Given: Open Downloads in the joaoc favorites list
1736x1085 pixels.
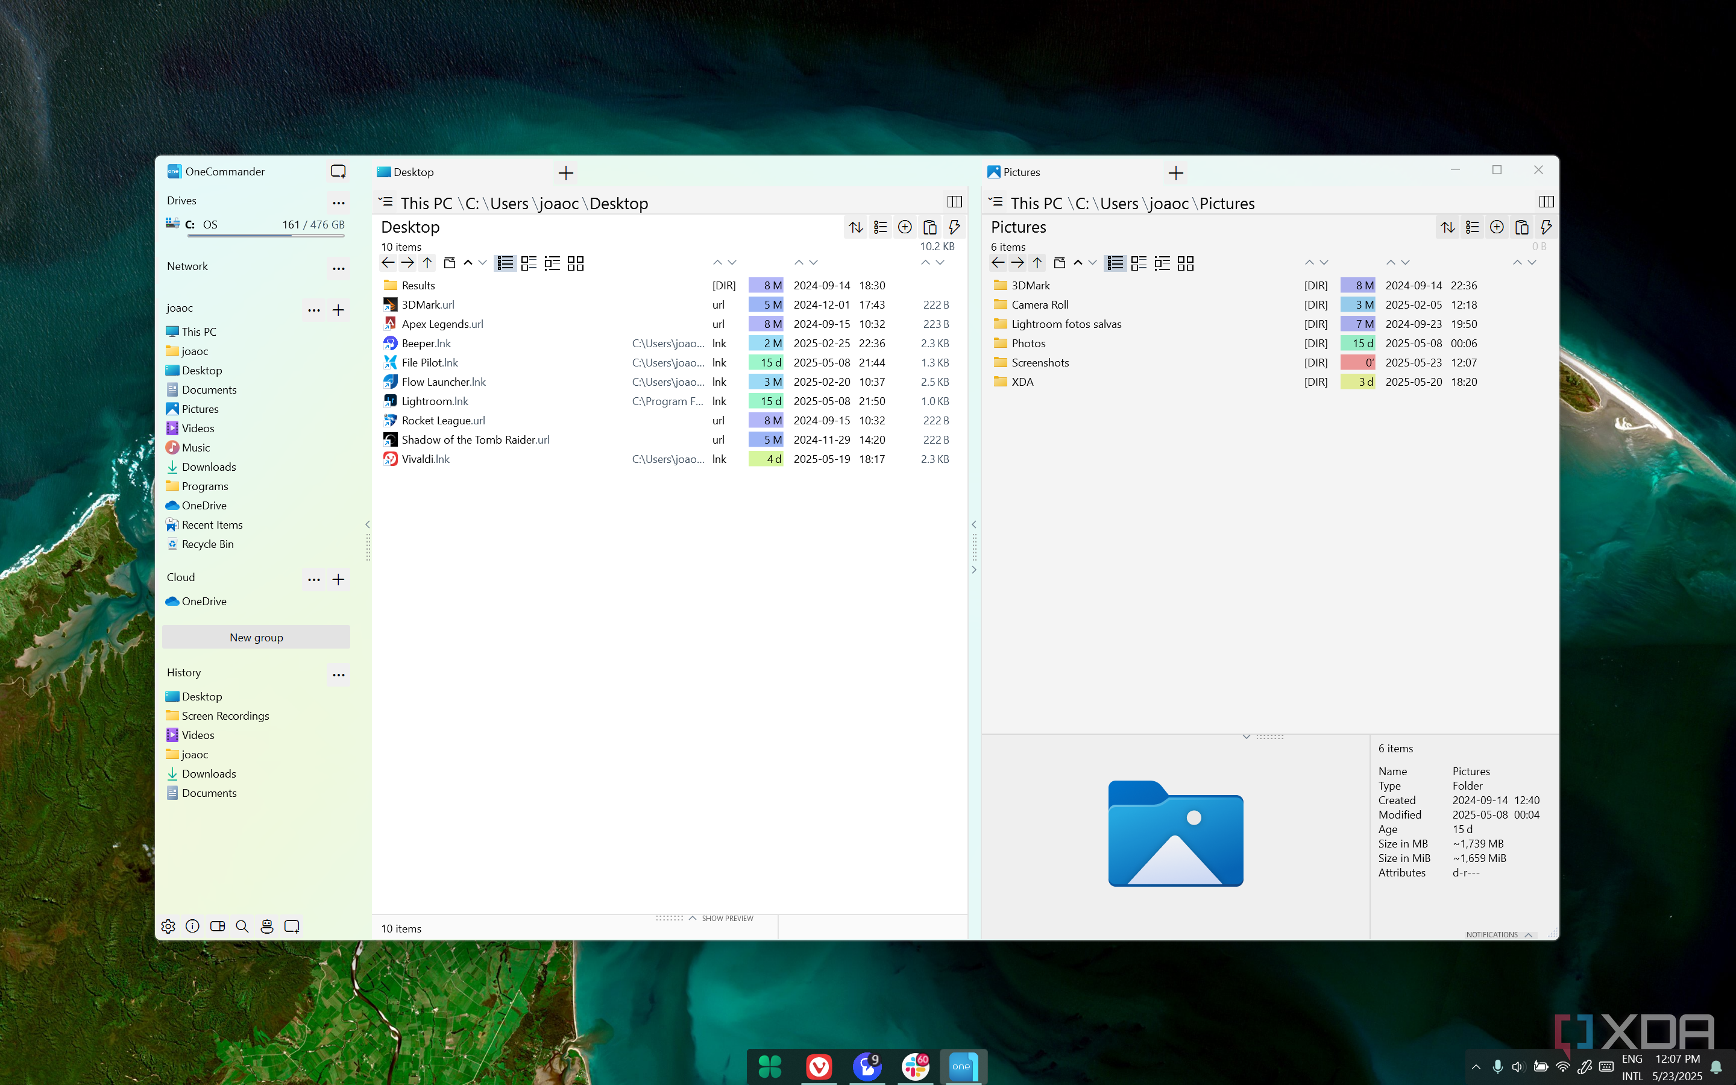Looking at the screenshot, I should [x=208, y=467].
